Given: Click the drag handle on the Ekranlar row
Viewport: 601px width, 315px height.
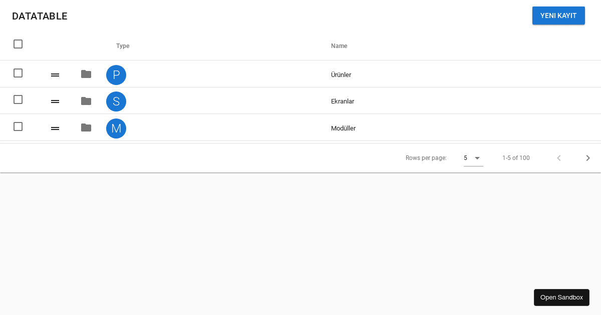Looking at the screenshot, I should tap(55, 101).
